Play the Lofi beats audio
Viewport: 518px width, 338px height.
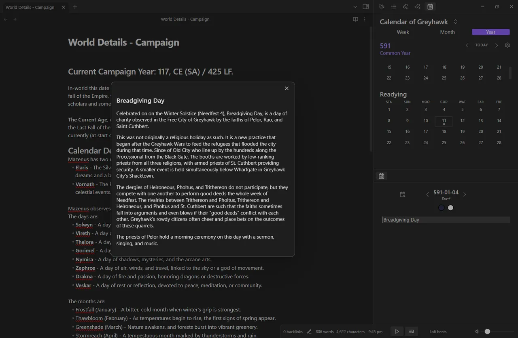397,332
